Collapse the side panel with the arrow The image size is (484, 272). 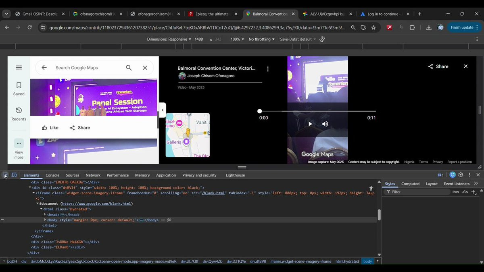pyautogui.click(x=162, y=110)
